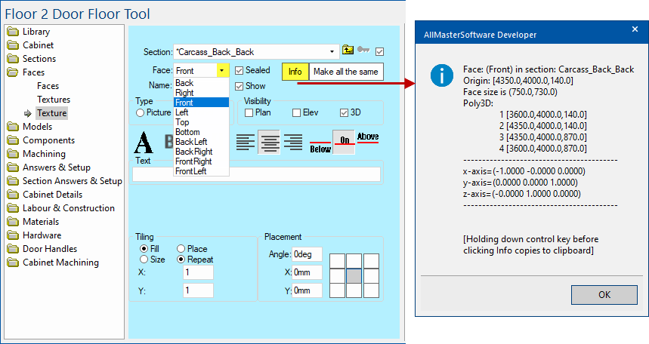Click the Face dropdown arrow
Image resolution: width=649 pixels, height=344 pixels.
tap(222, 71)
